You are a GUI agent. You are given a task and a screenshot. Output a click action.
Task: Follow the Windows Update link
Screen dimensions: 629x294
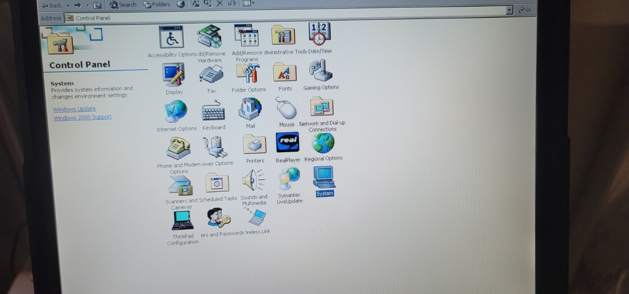[74, 109]
